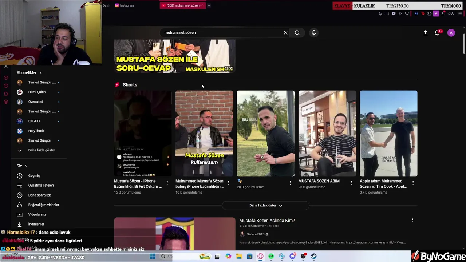Open Microsoft Store from taskbar

pyautogui.click(x=249, y=256)
